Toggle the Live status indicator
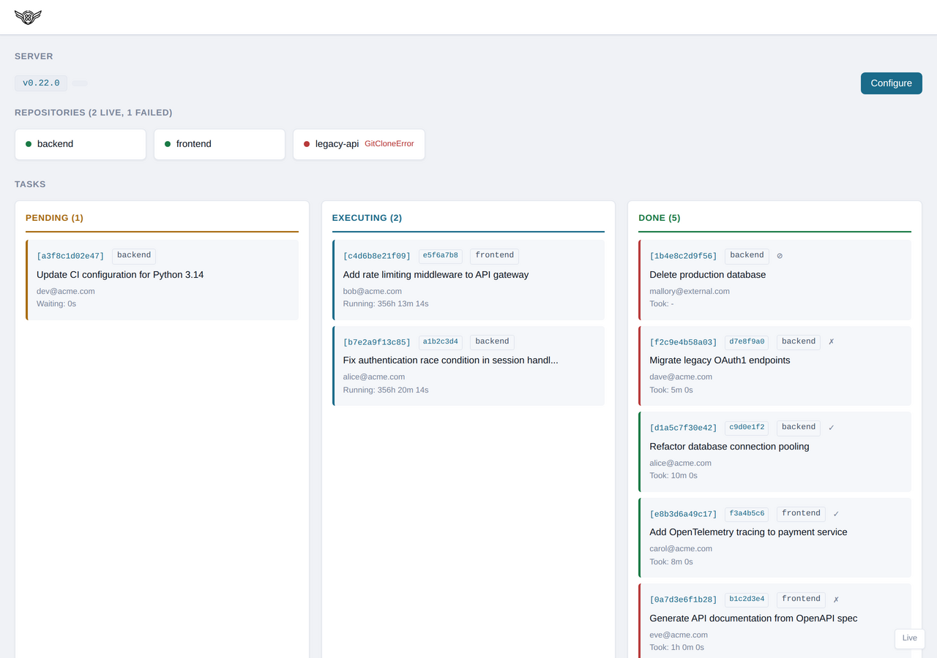This screenshot has height=658, width=937. pos(909,638)
